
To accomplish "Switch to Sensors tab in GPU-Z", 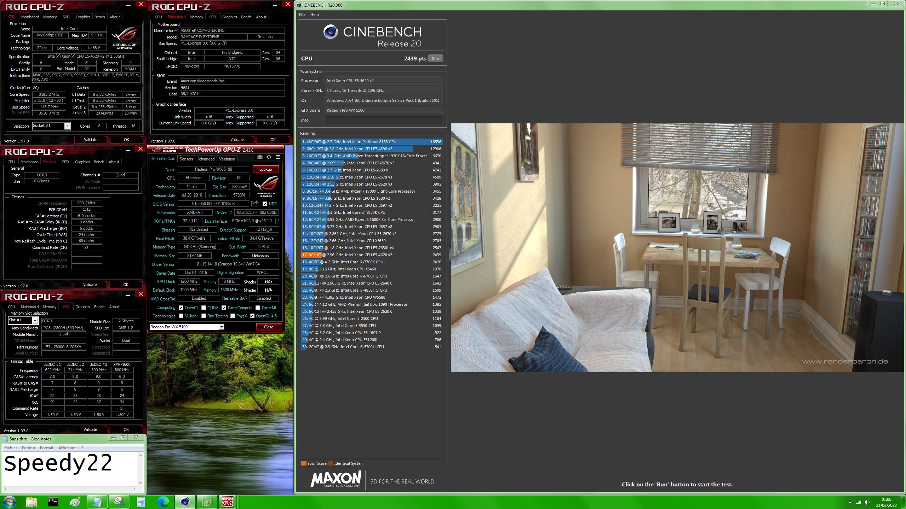I will click(x=186, y=159).
